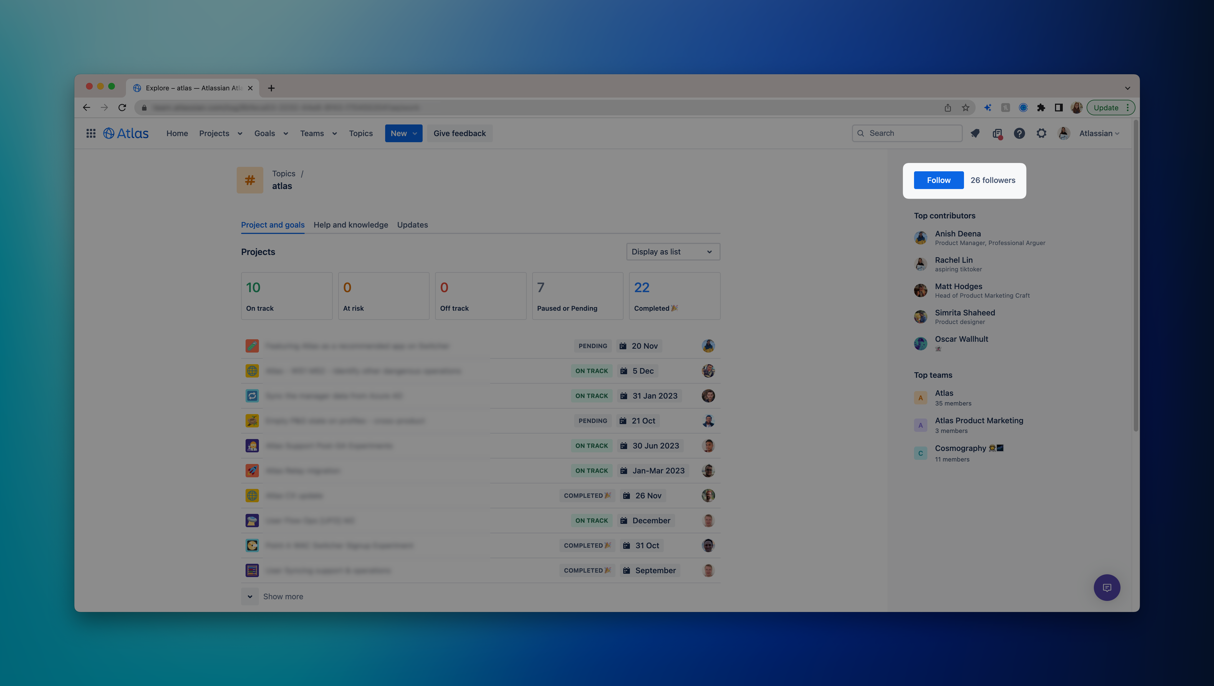This screenshot has height=686, width=1214.
Task: Click the Search input field
Action: [907, 133]
